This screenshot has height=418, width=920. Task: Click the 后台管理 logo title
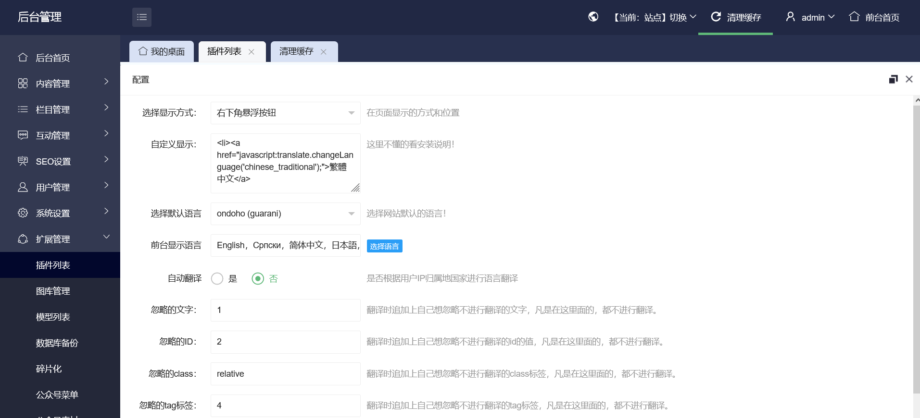coord(39,17)
